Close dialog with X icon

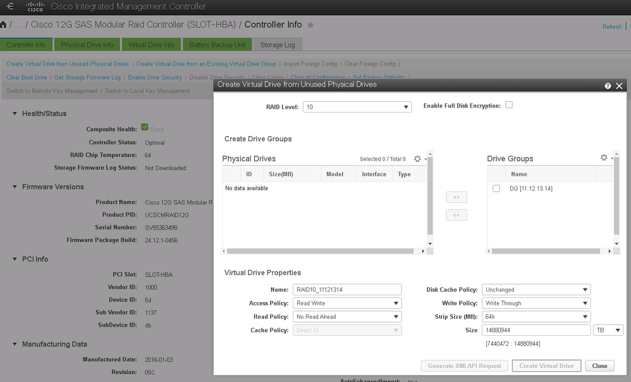620,86
